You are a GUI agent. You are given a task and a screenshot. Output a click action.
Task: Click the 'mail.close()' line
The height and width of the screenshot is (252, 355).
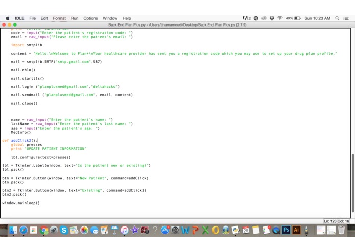(x=24, y=103)
